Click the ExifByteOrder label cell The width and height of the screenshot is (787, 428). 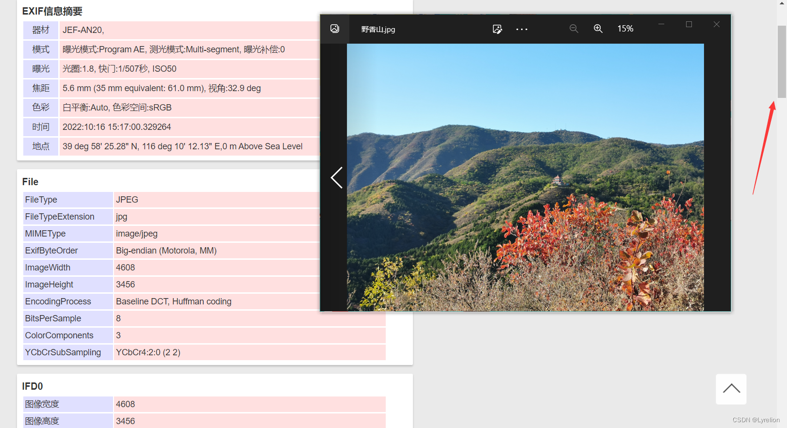[x=68, y=251]
